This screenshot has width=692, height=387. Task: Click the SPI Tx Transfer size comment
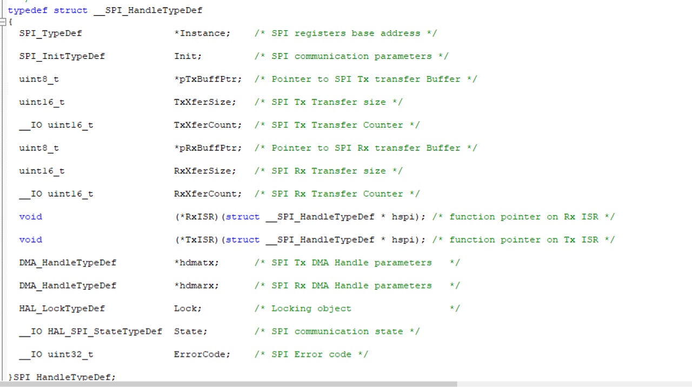(x=328, y=102)
